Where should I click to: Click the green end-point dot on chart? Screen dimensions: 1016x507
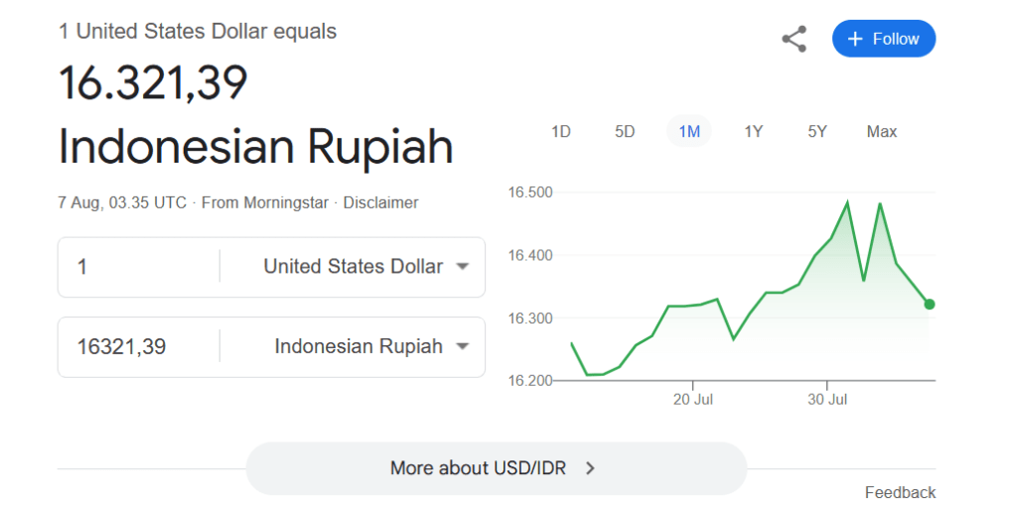pos(930,304)
